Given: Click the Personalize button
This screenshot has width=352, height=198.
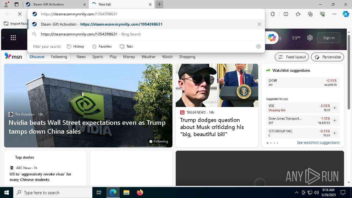Looking at the screenshot, I should [x=328, y=57].
